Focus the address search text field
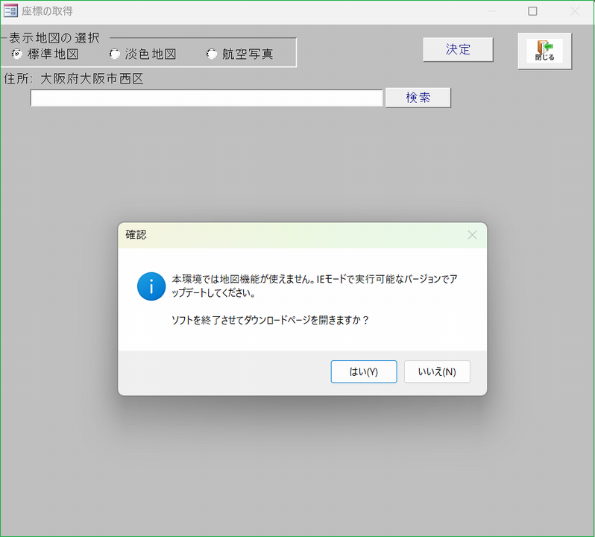The image size is (595, 537). (207, 98)
